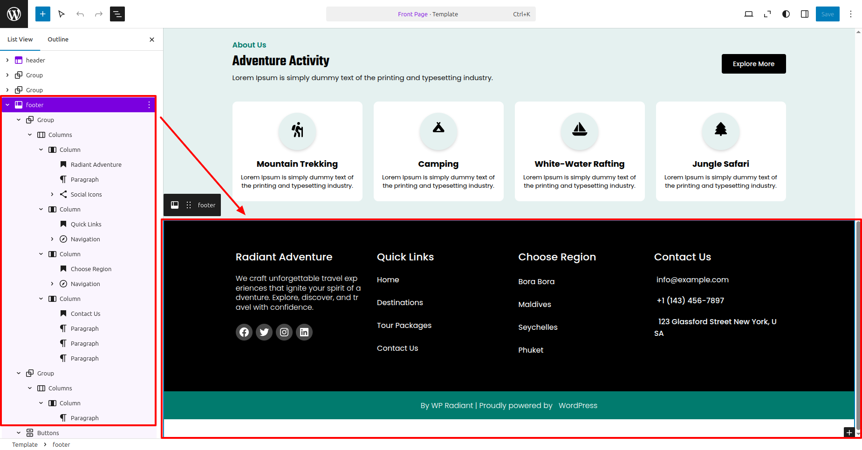Click the Explore More button
The height and width of the screenshot is (450, 862).
[x=753, y=64]
